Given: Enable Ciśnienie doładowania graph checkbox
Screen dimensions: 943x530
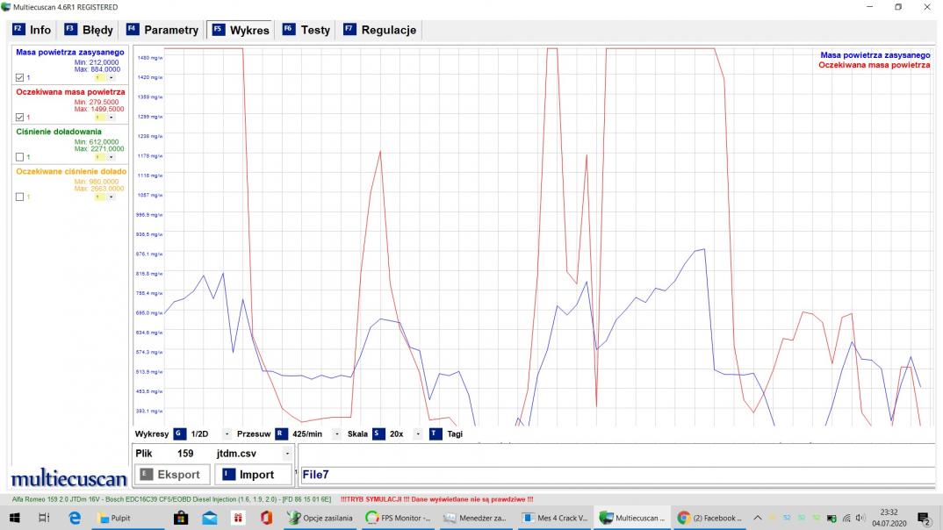Looking at the screenshot, I should click(20, 157).
